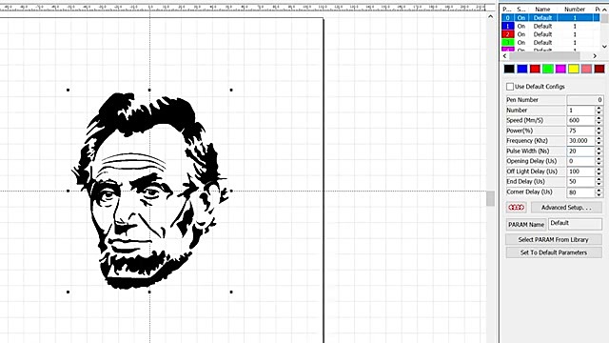Open Advanced Setup dialog
This screenshot has width=609, height=343.
pos(566,208)
